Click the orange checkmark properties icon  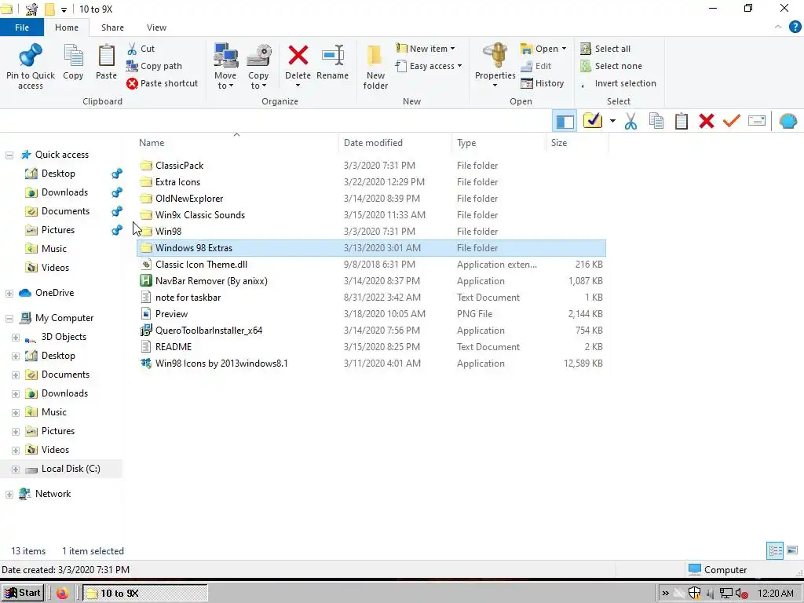732,121
